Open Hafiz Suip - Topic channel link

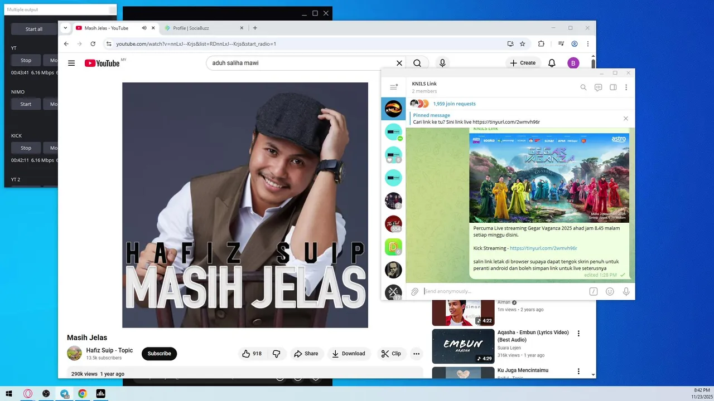point(109,350)
